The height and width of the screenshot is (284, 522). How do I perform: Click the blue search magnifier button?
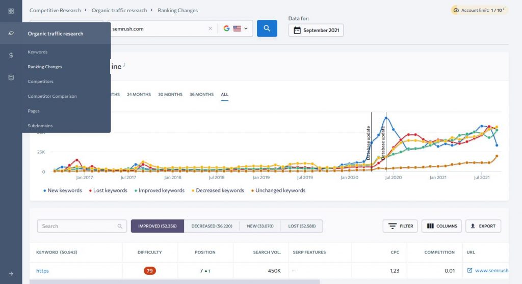267,29
